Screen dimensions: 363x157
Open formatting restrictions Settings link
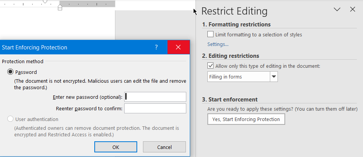[x=218, y=44]
